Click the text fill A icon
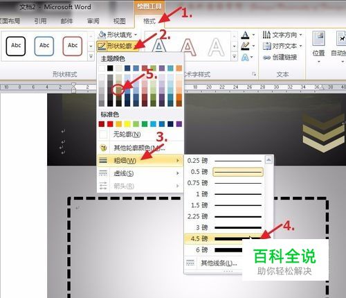 tap(245, 35)
